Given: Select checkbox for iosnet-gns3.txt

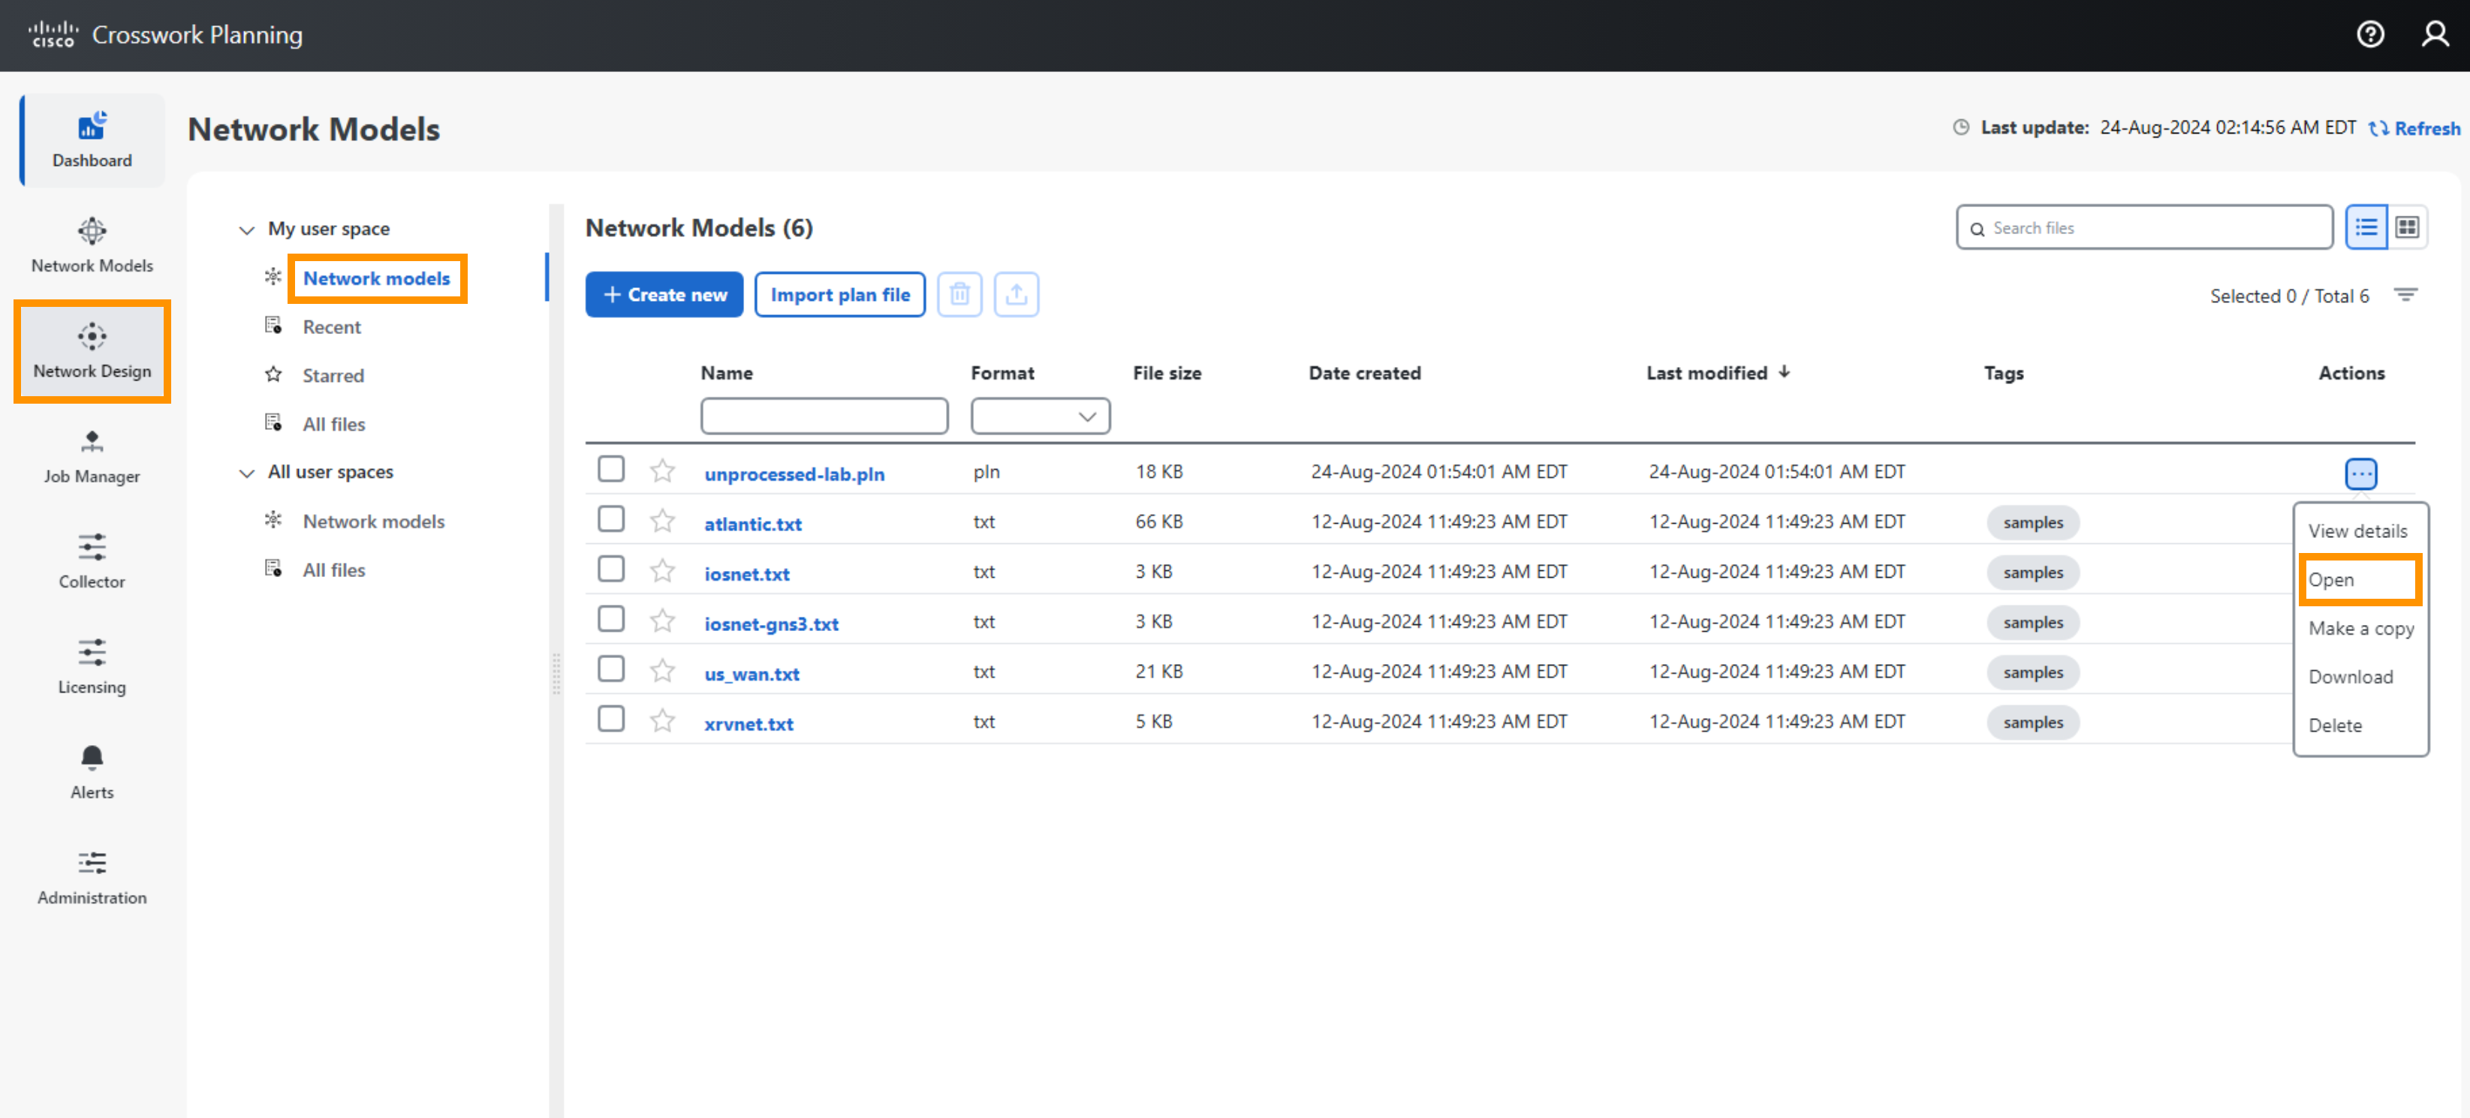Looking at the screenshot, I should point(611,618).
